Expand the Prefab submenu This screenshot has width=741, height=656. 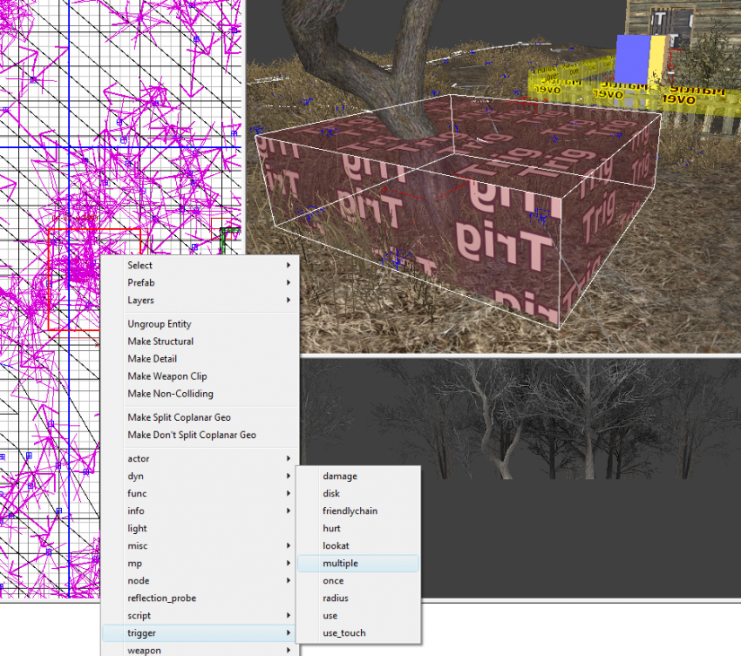(x=141, y=283)
